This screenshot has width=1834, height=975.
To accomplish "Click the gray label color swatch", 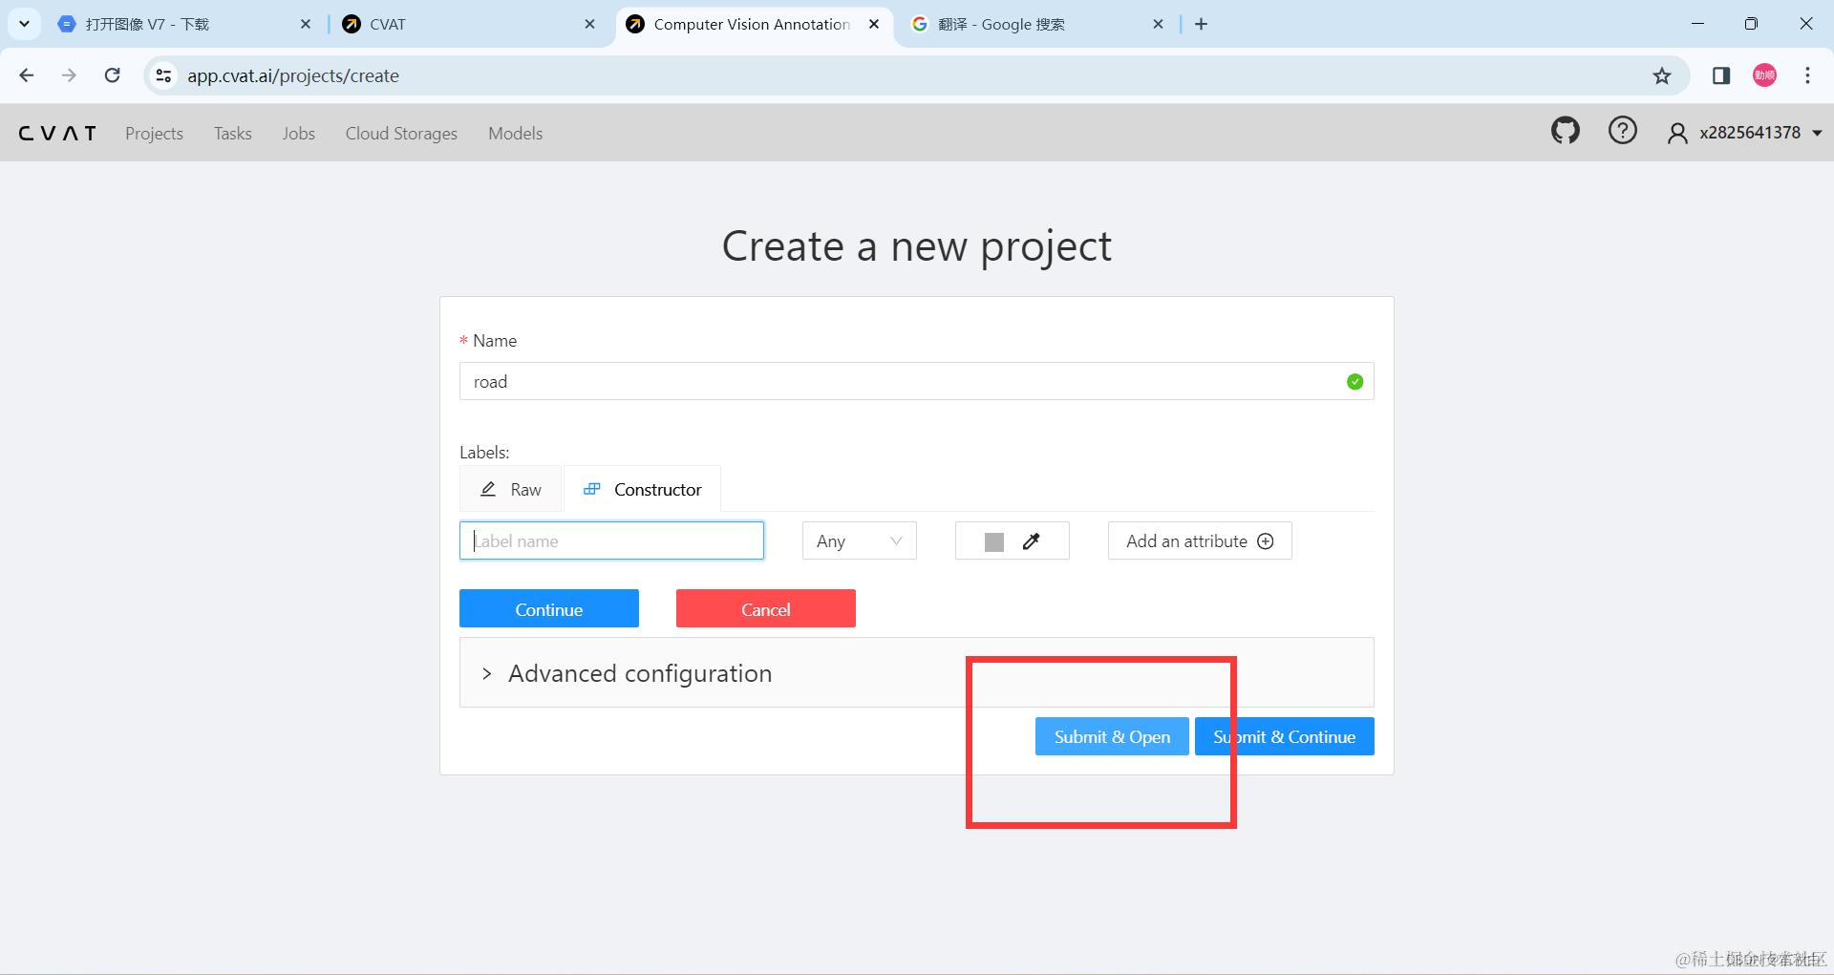I will click(994, 541).
